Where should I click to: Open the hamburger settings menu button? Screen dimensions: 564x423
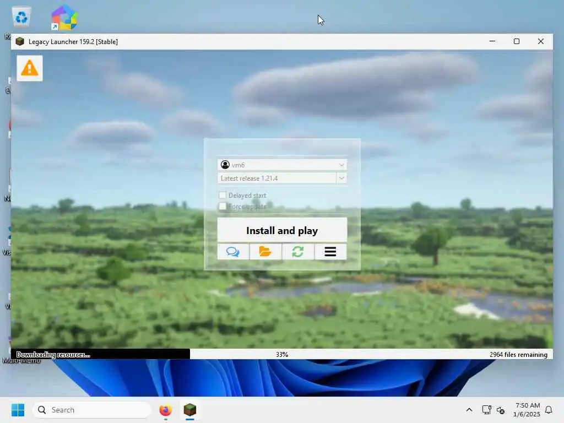330,251
